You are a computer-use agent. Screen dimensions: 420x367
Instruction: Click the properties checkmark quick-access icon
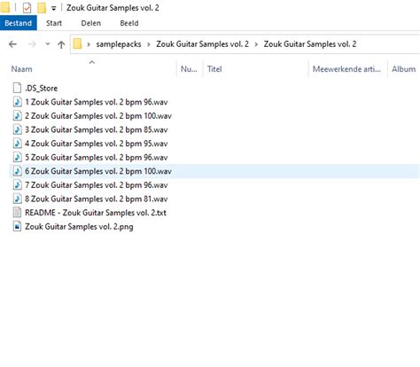27,8
